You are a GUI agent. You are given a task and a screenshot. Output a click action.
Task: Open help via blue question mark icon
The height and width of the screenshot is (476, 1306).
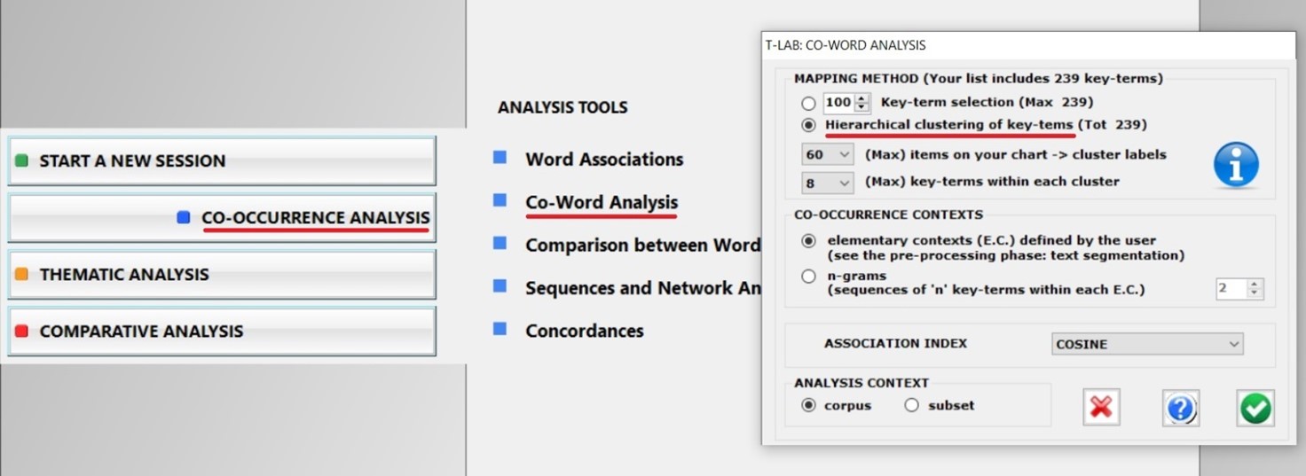pyautogui.click(x=1181, y=408)
